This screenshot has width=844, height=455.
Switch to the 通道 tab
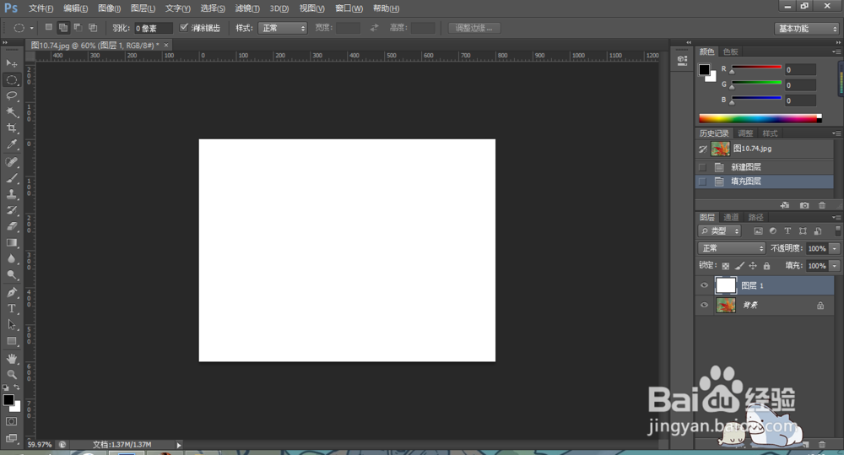pos(731,217)
